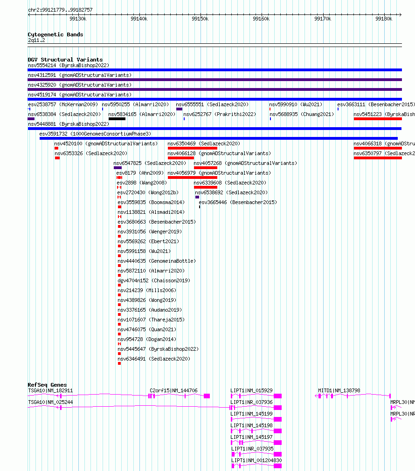
Task: Open the first gnomAD variant nsv4312591 label
Action: point(80,75)
